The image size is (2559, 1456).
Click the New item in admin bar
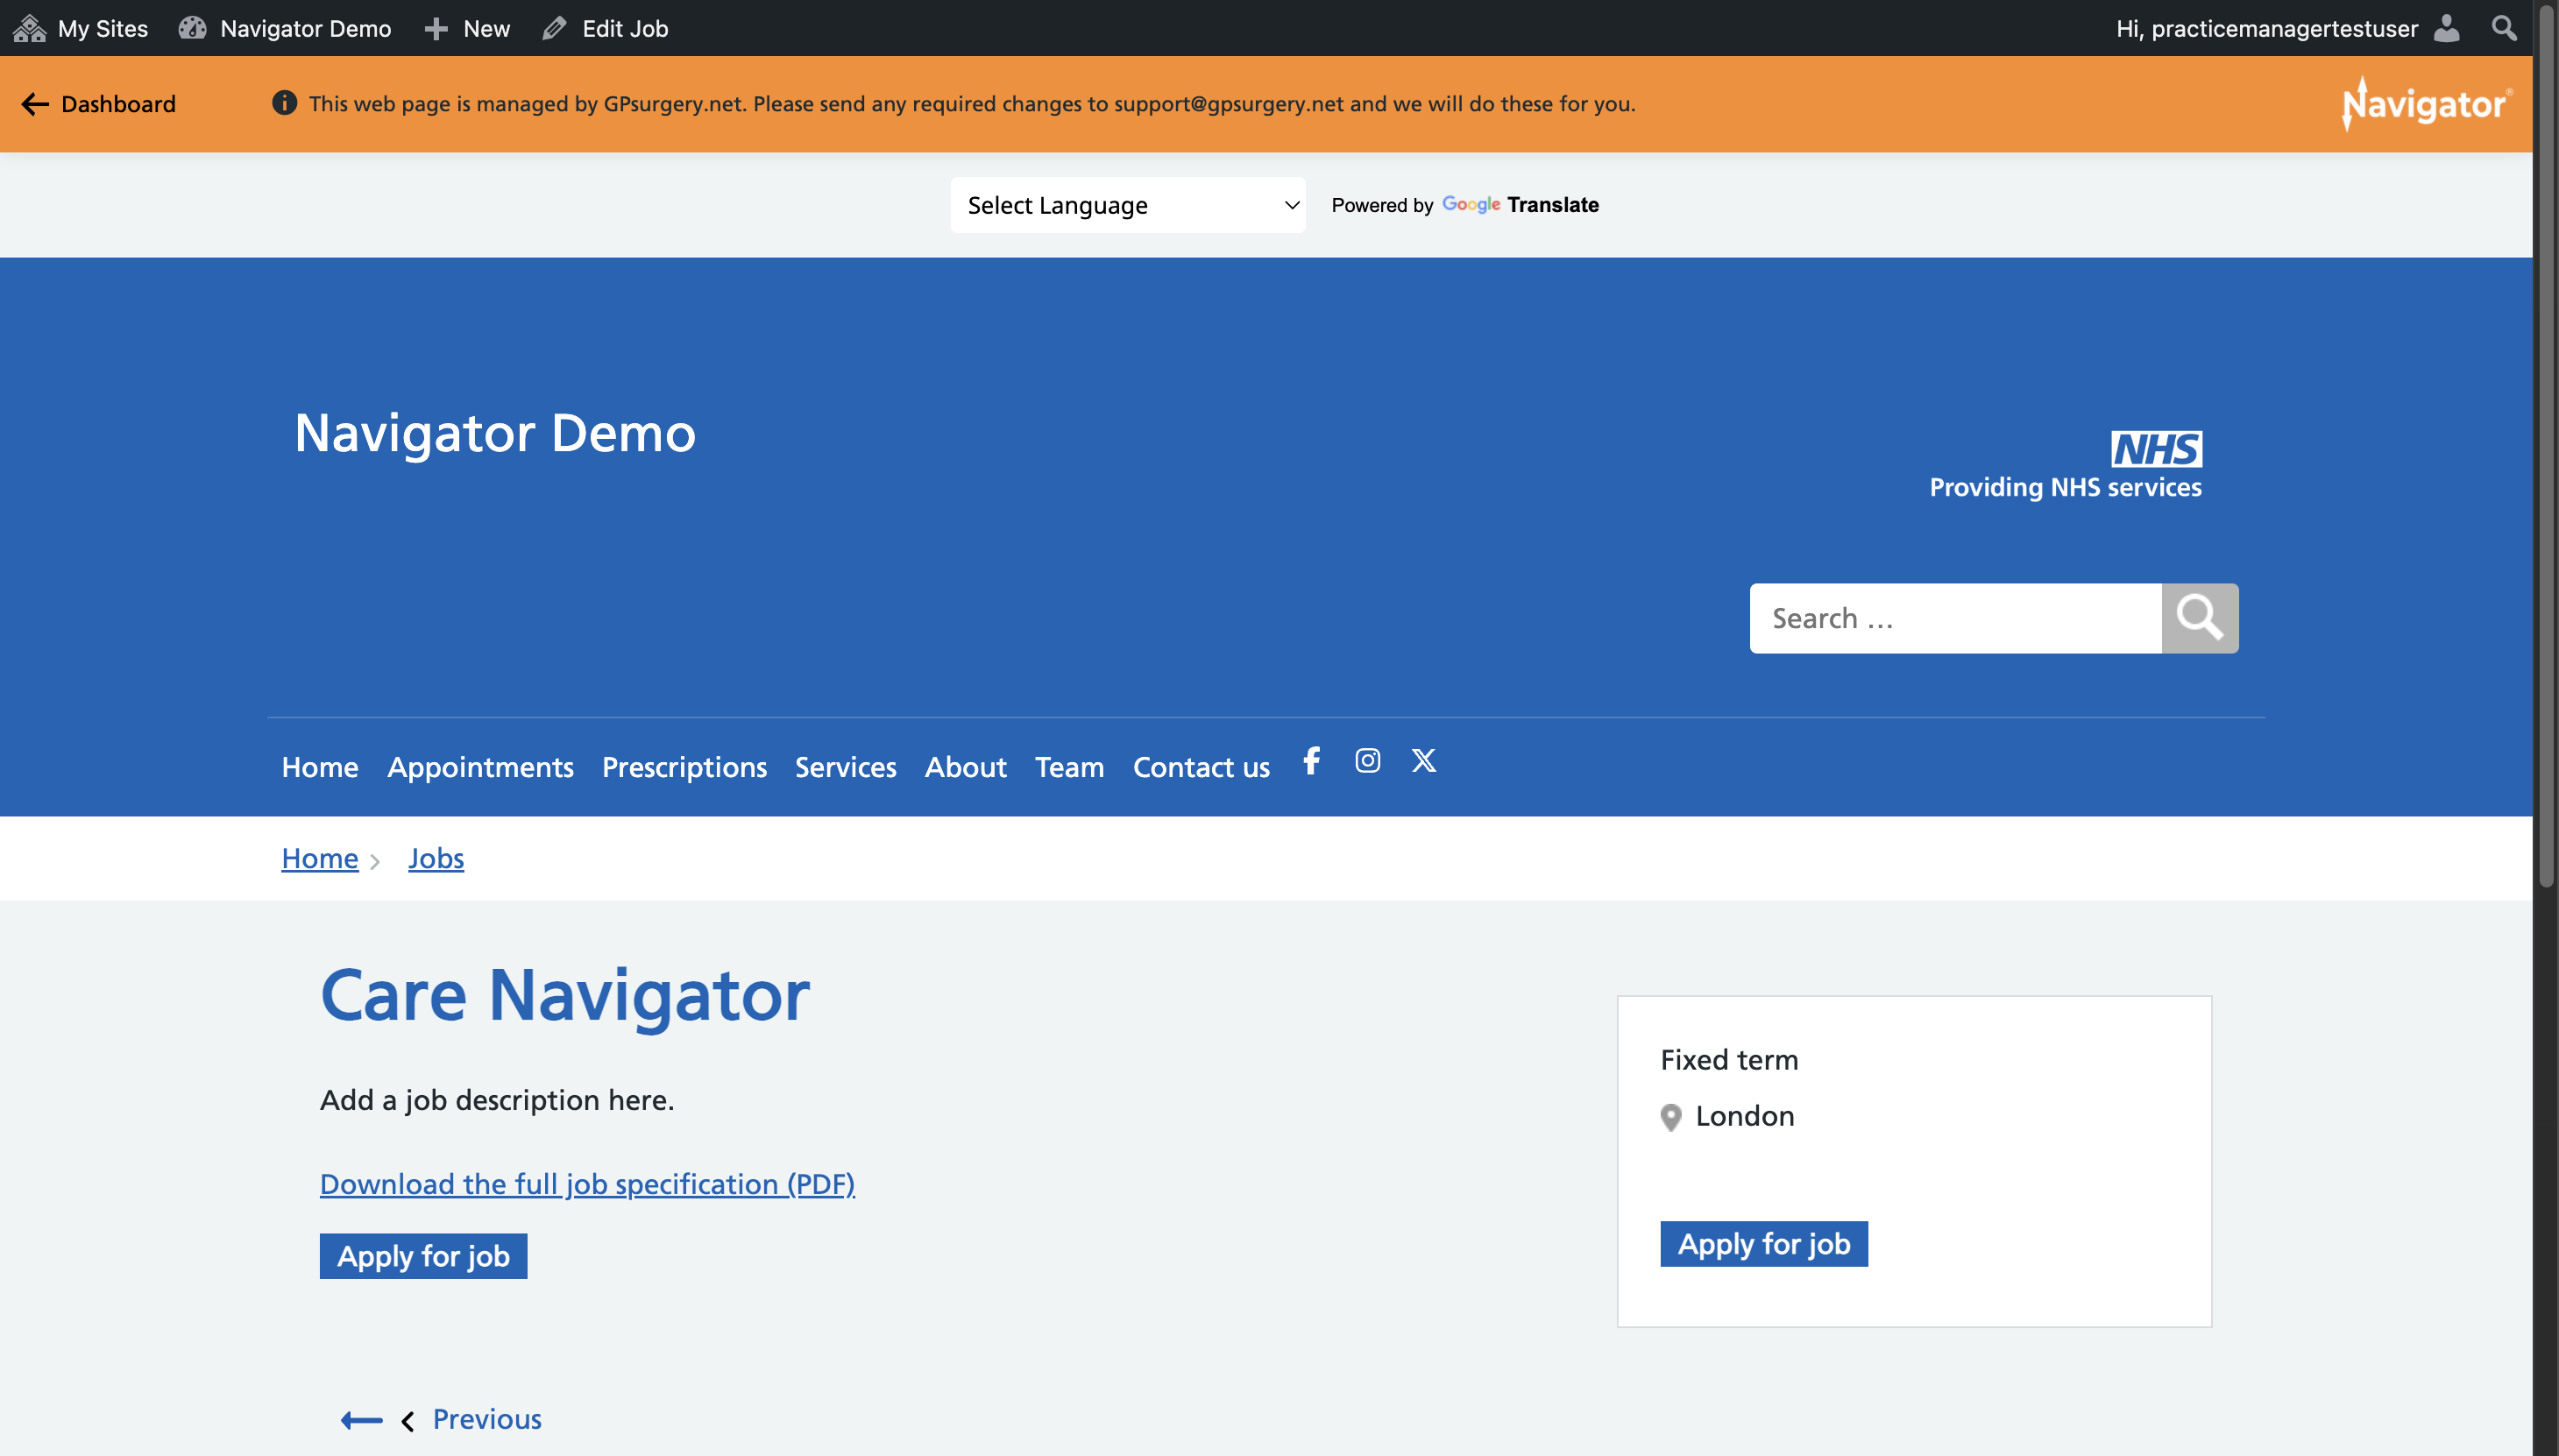(467, 28)
